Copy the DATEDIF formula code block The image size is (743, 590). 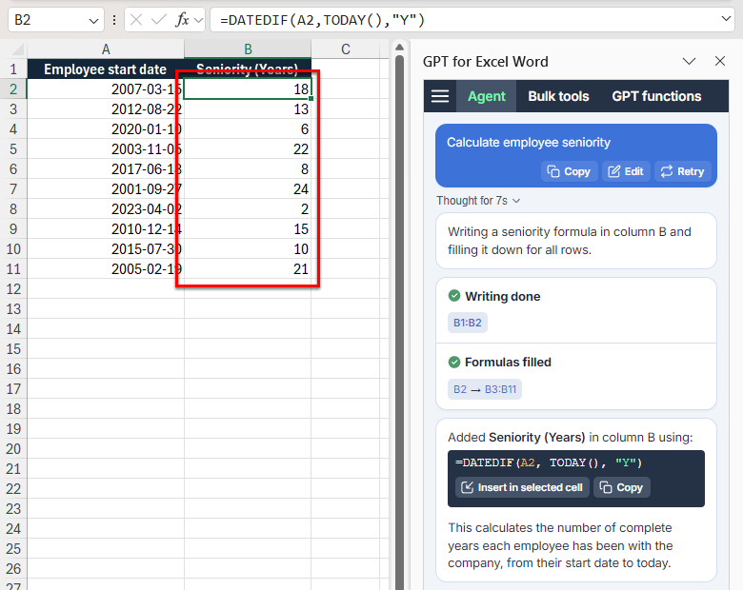[x=622, y=487]
